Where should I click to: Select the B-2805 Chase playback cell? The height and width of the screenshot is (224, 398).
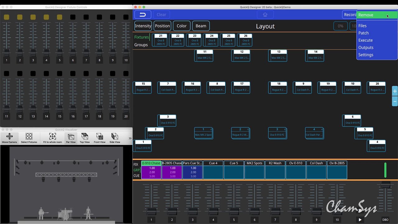172,170
